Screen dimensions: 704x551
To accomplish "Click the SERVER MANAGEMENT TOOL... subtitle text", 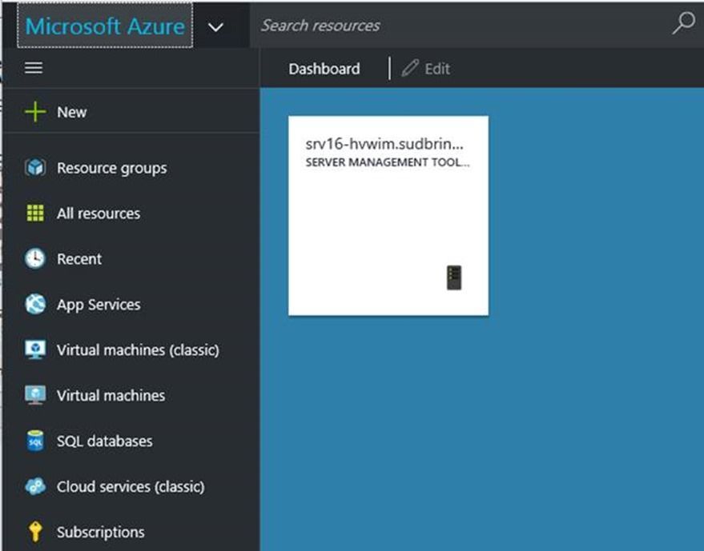I will (388, 162).
